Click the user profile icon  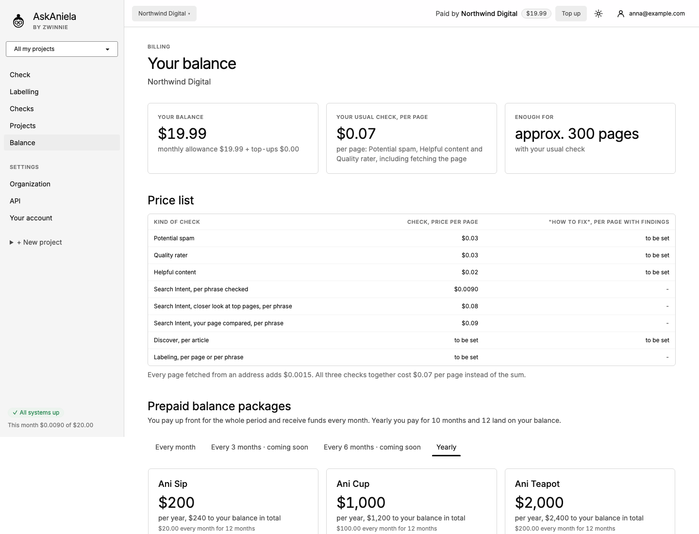point(620,14)
